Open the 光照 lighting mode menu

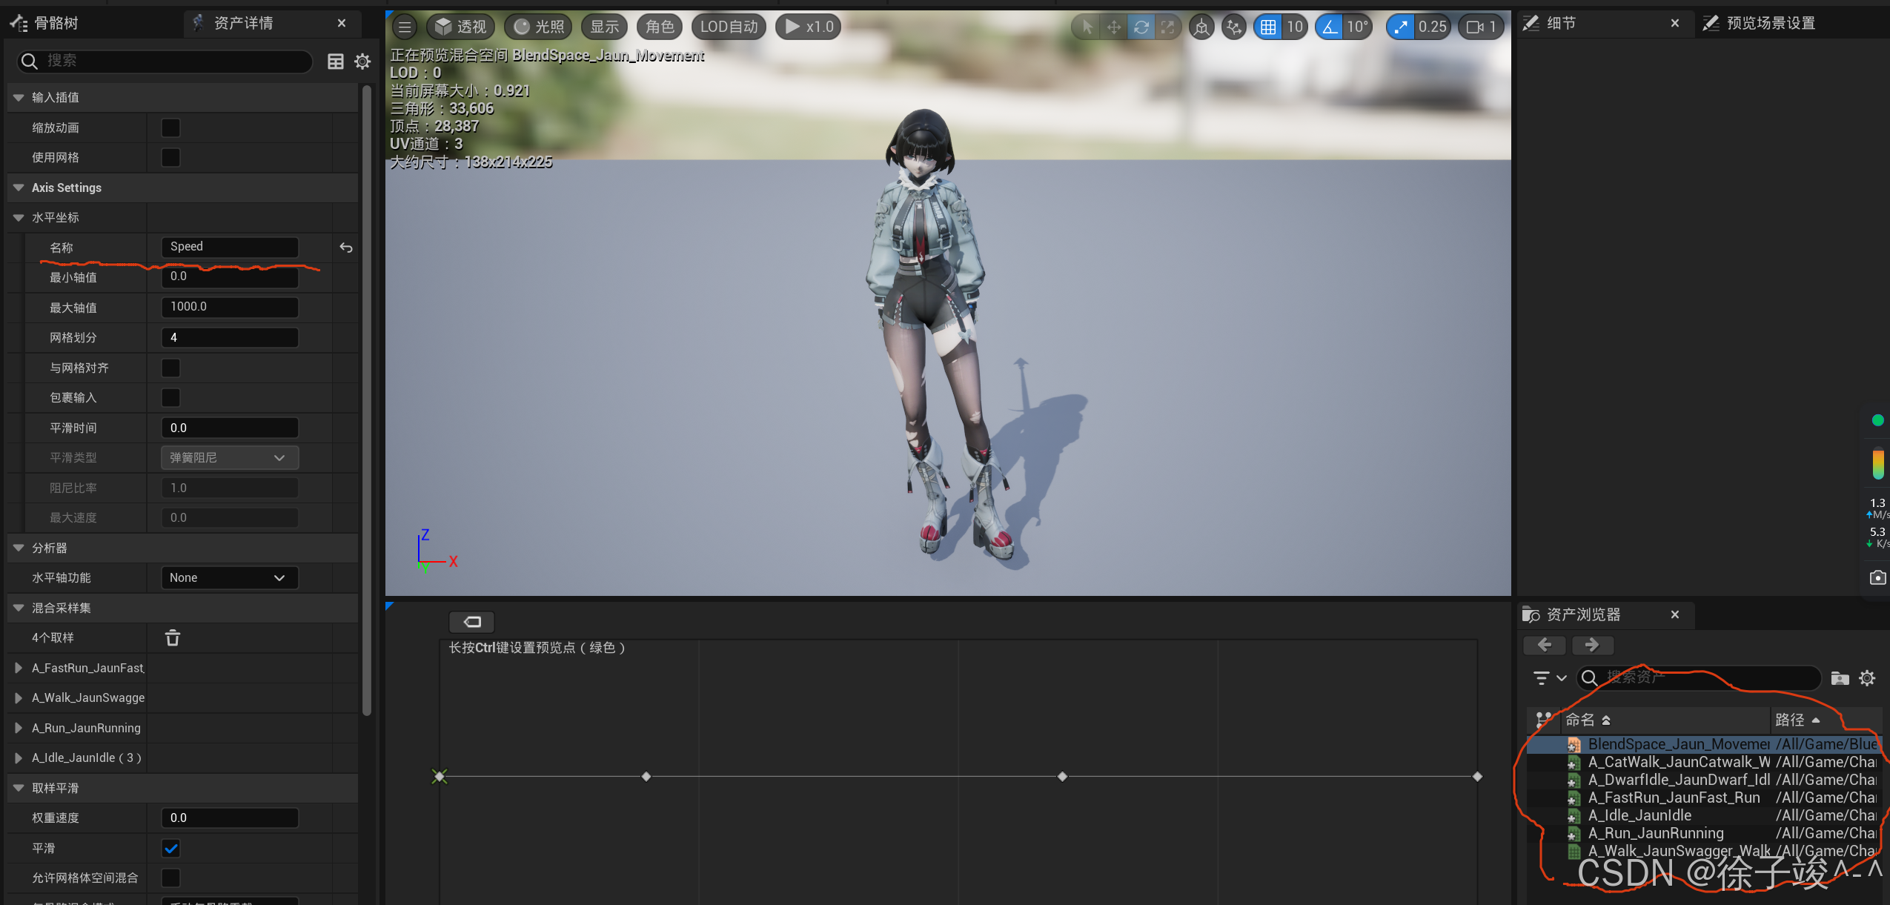(539, 27)
